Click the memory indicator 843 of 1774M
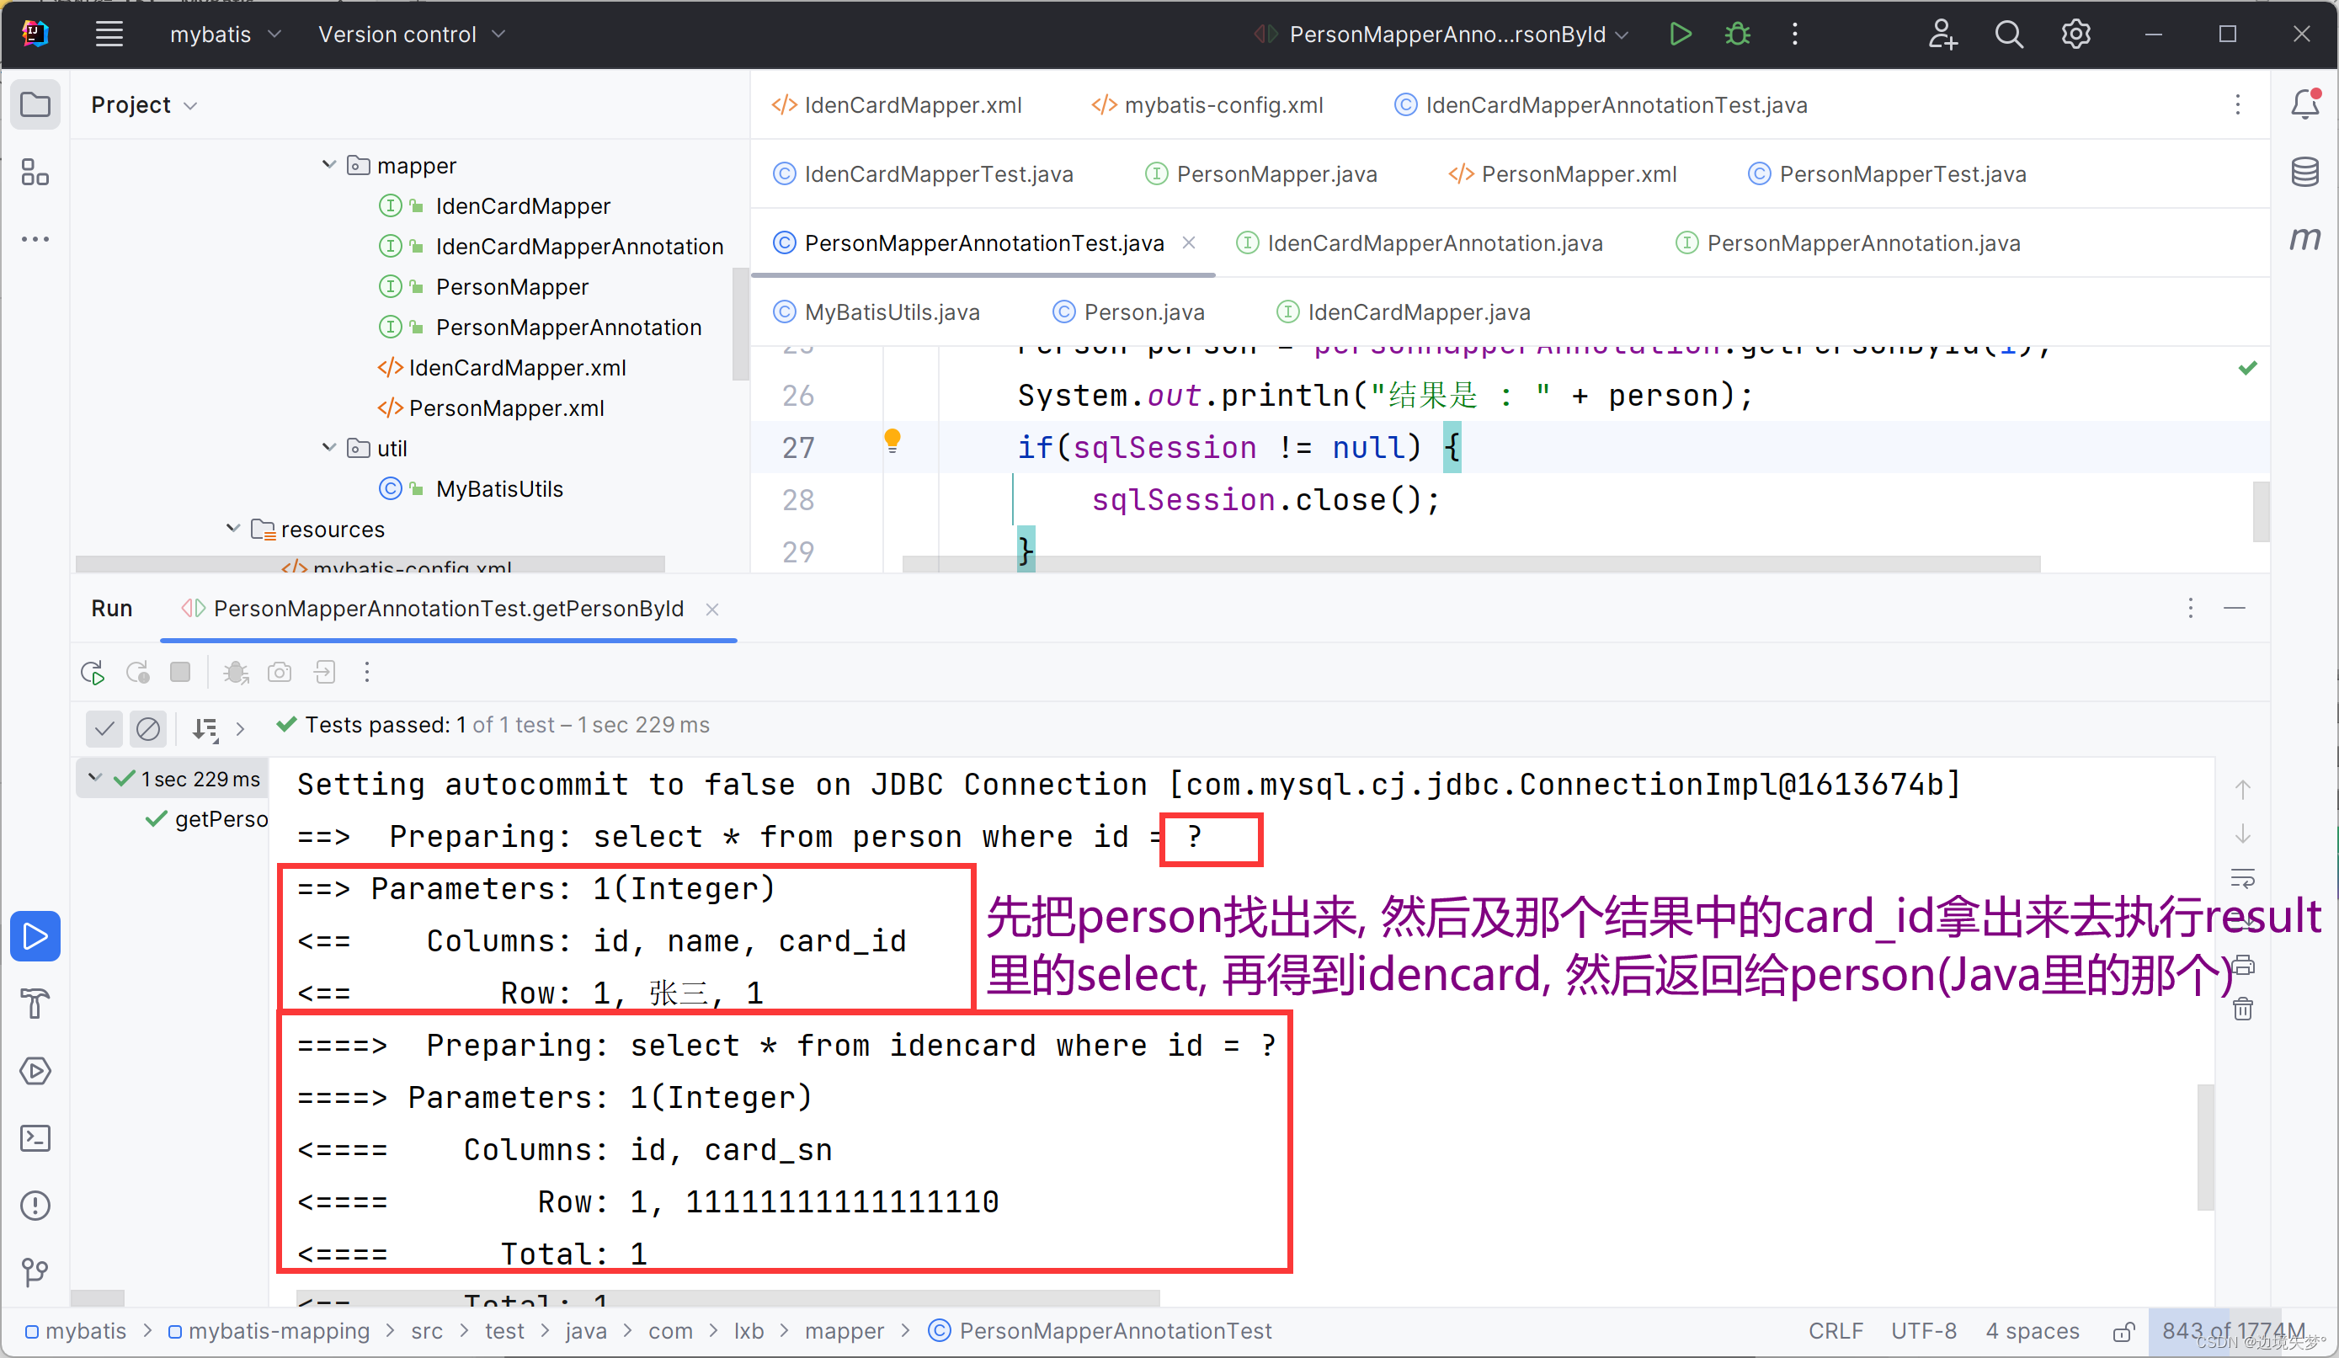The width and height of the screenshot is (2339, 1358). point(2233,1331)
